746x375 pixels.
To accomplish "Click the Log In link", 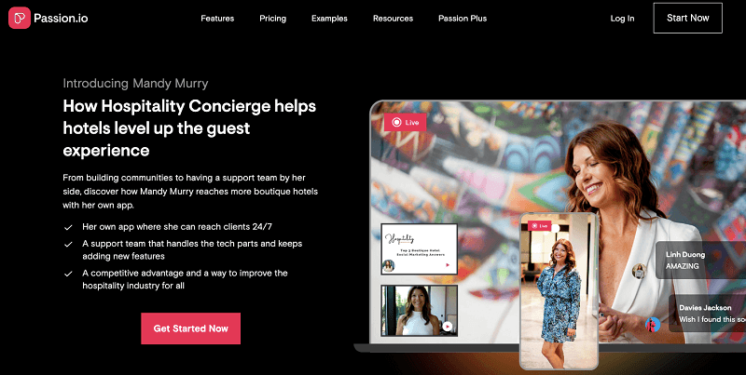I will (622, 19).
